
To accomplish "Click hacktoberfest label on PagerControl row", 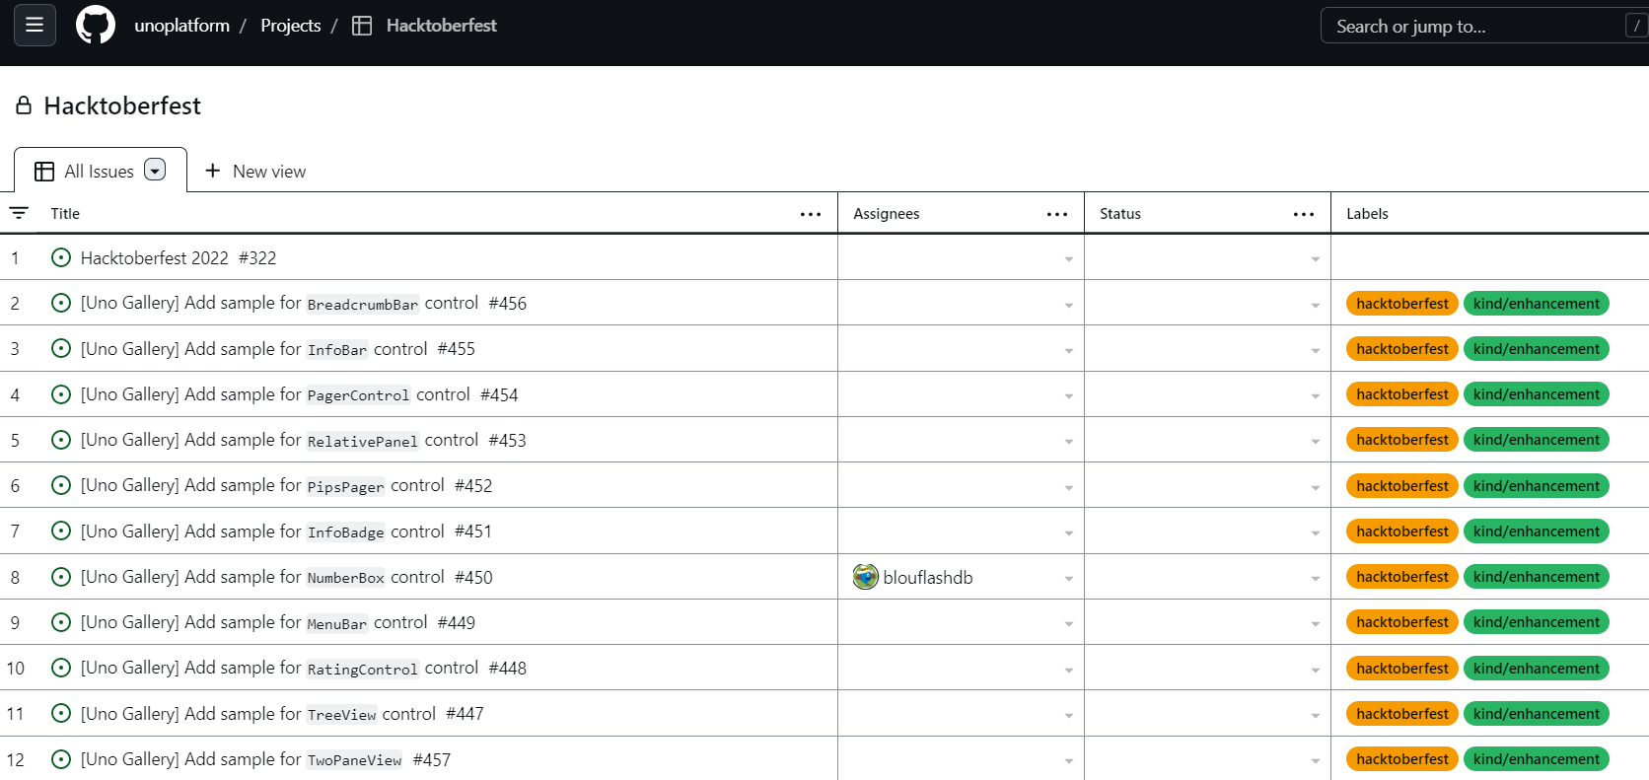I will 1401,394.
